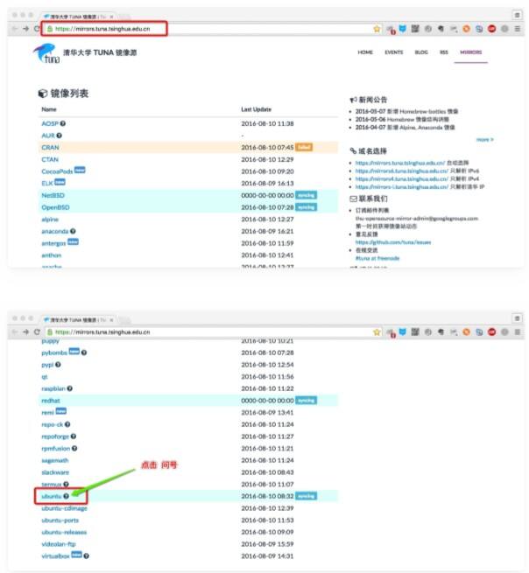Click the TUNA fish logo
The image size is (529, 573).
pos(46,53)
